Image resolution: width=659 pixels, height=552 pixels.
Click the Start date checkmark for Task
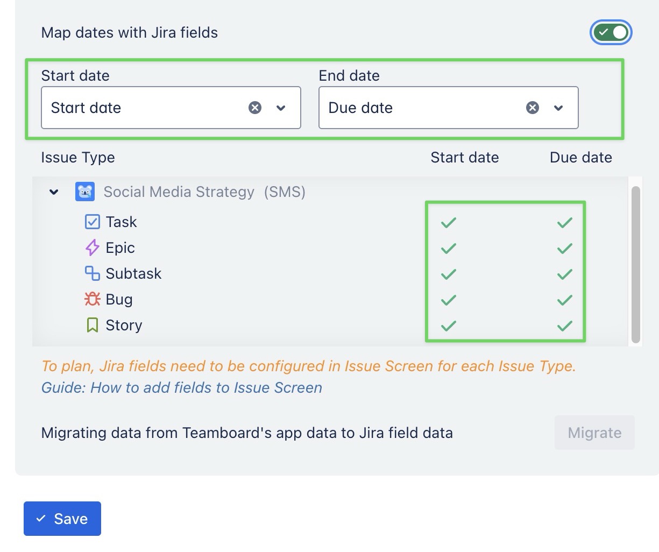448,221
